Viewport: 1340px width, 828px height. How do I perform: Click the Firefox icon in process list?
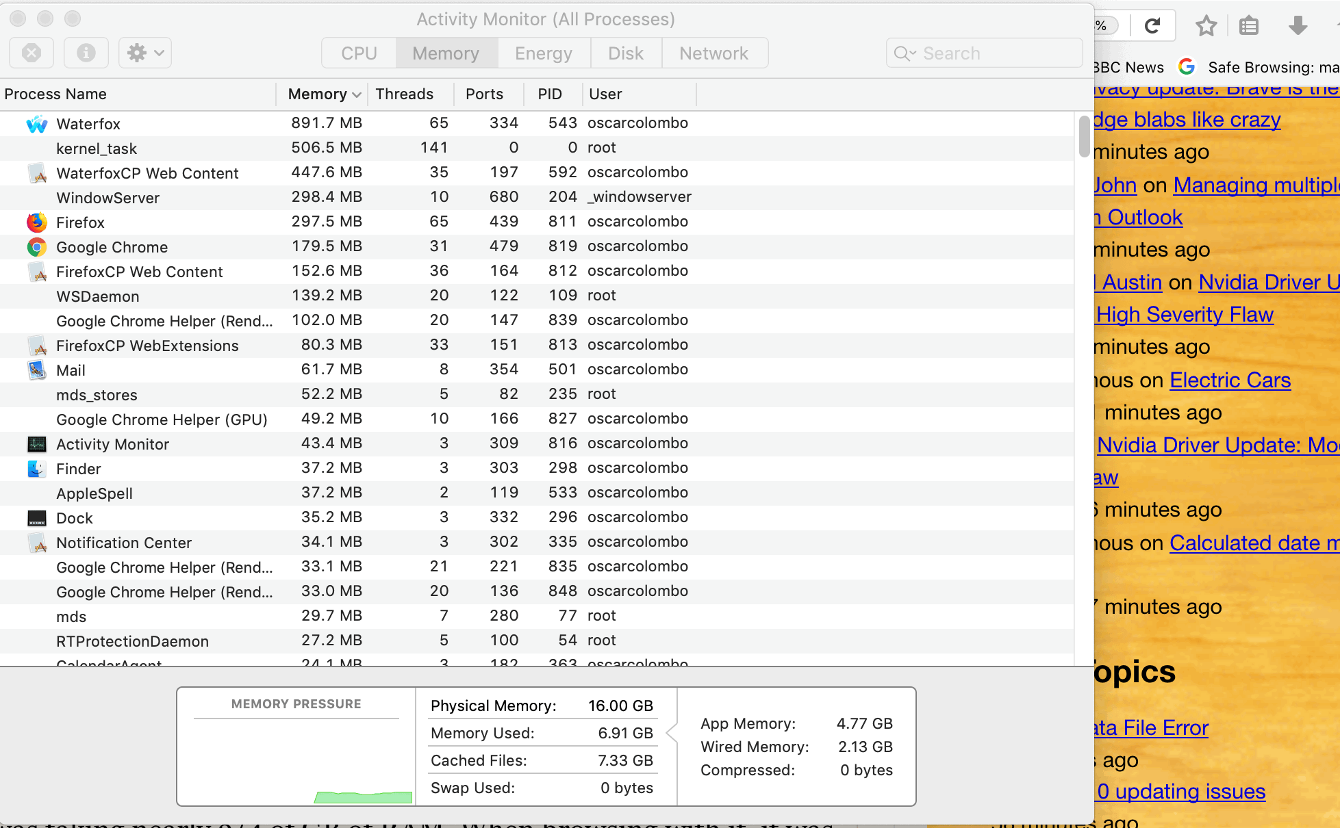coord(36,222)
